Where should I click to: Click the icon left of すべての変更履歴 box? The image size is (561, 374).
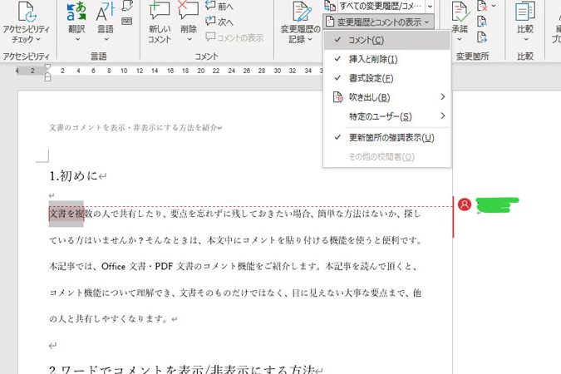(x=329, y=6)
